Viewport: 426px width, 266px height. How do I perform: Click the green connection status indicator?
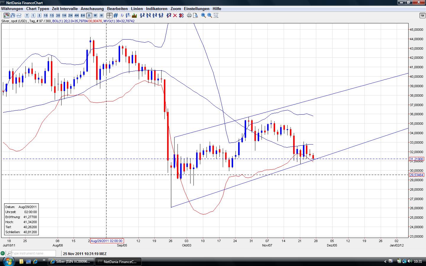click(3, 253)
